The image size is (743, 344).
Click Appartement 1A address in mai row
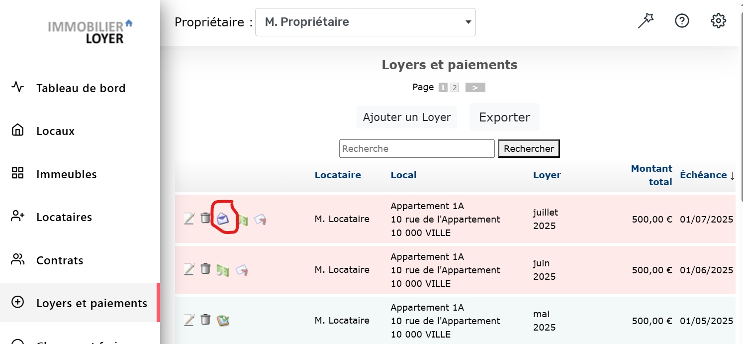click(446, 321)
